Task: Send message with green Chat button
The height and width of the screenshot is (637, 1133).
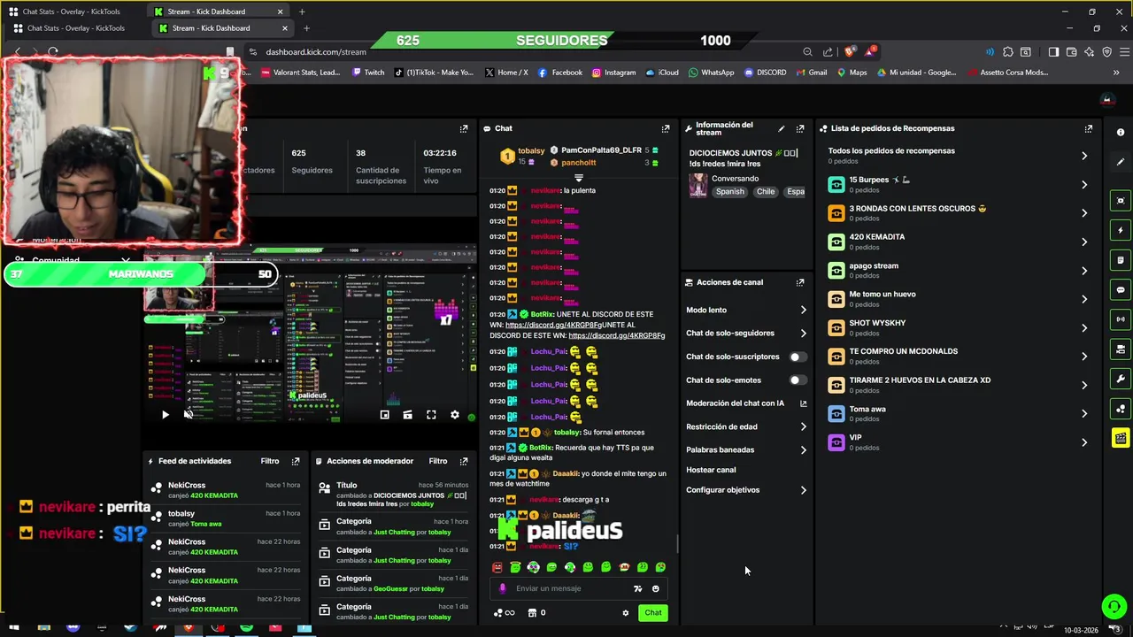Action: tap(652, 612)
